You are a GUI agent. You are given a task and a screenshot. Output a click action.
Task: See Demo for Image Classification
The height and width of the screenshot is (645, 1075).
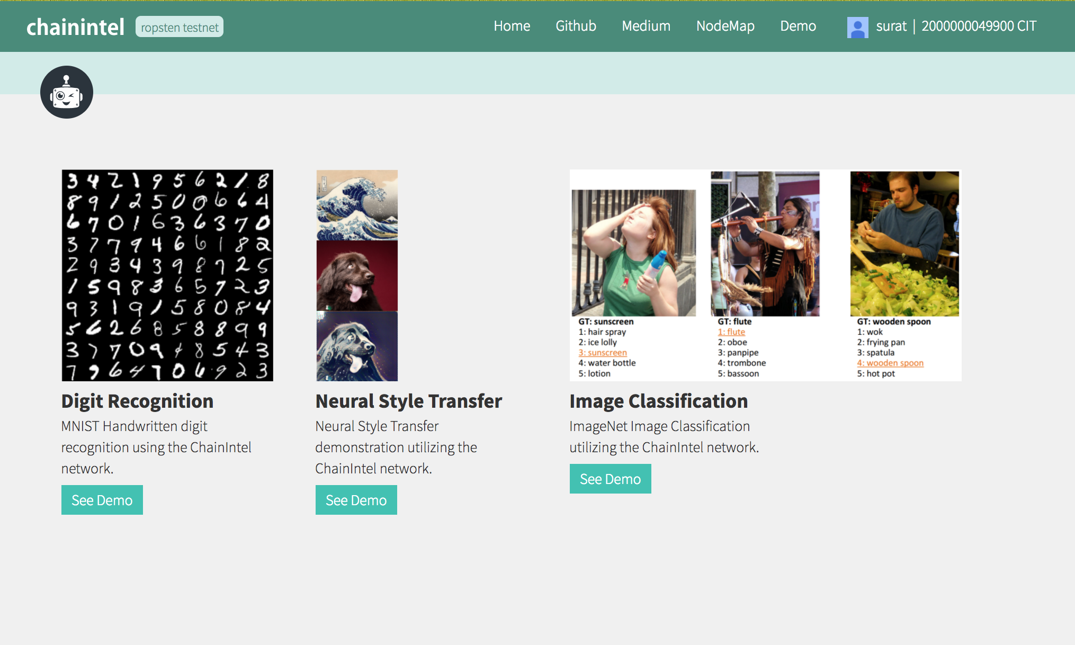point(610,479)
